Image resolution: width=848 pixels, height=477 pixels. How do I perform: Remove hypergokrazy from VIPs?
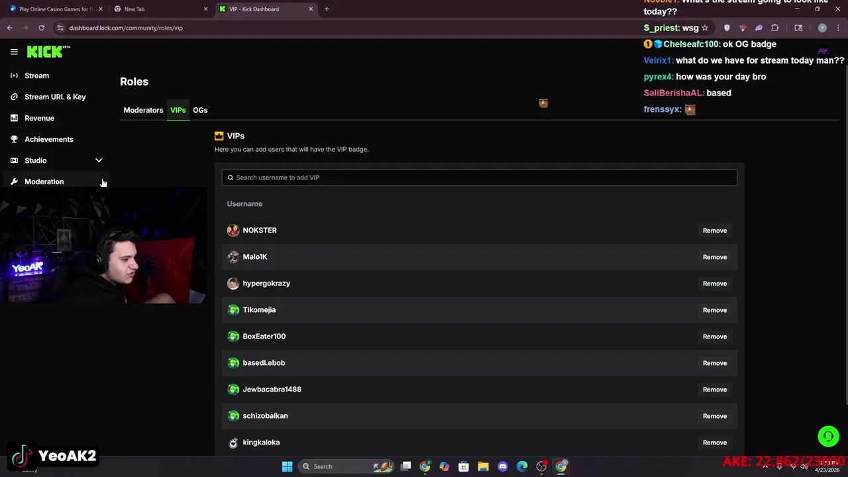tap(715, 284)
